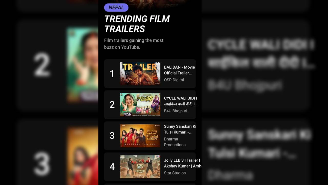Click the Trending Film Trailers heading
The height and width of the screenshot is (185, 328).
137,24
